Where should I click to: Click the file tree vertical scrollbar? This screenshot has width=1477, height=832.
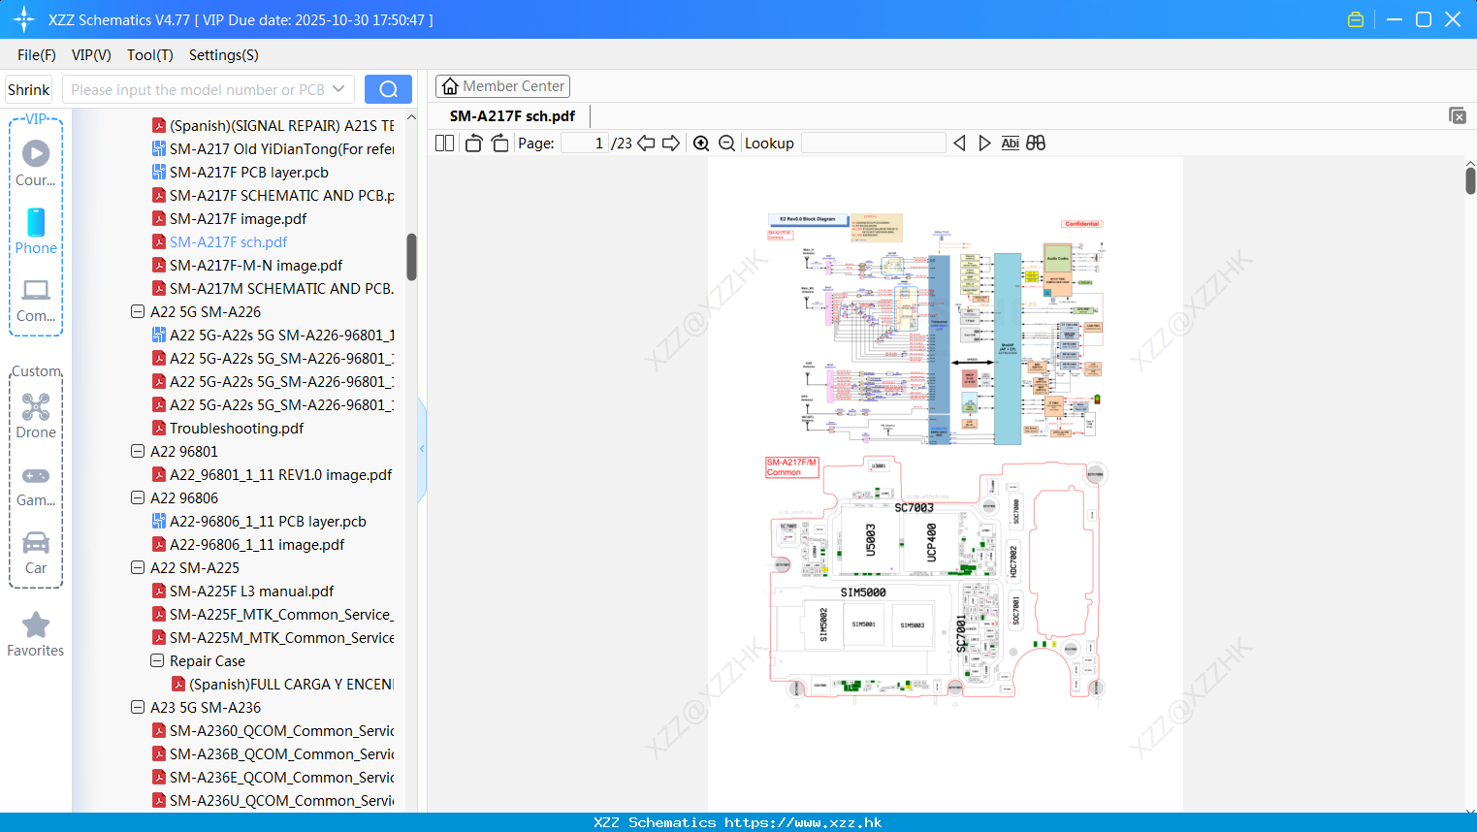tap(411, 257)
